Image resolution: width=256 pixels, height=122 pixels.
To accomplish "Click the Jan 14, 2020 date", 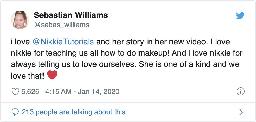I will (99, 91).
